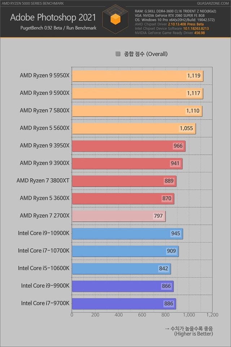Select the AMD Ryzen 5 5600X bar

(134, 128)
